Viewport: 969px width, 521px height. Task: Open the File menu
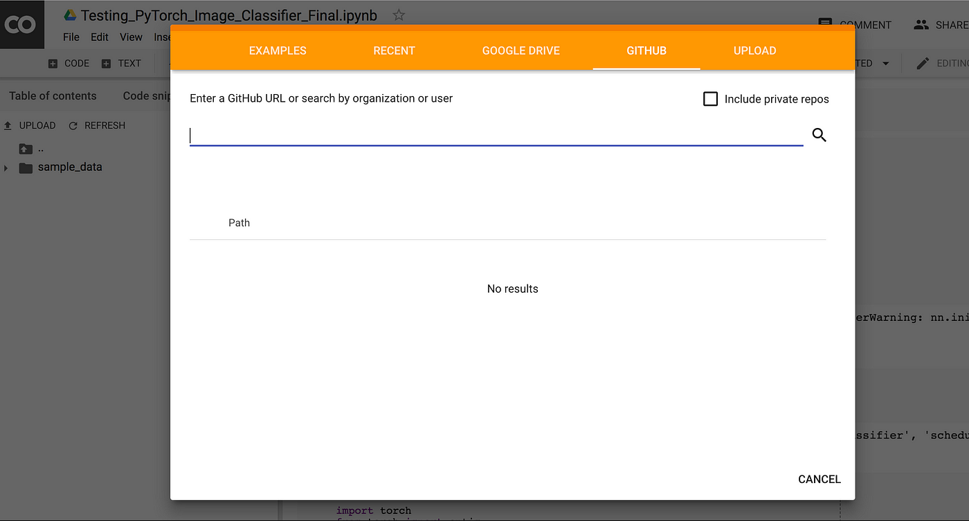coord(71,37)
